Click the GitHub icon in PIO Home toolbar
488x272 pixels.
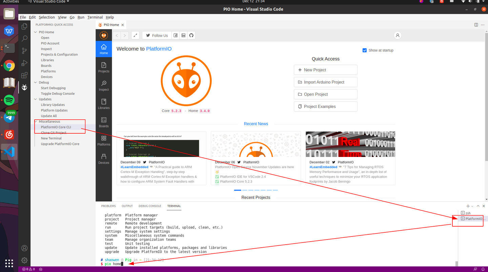point(191,36)
